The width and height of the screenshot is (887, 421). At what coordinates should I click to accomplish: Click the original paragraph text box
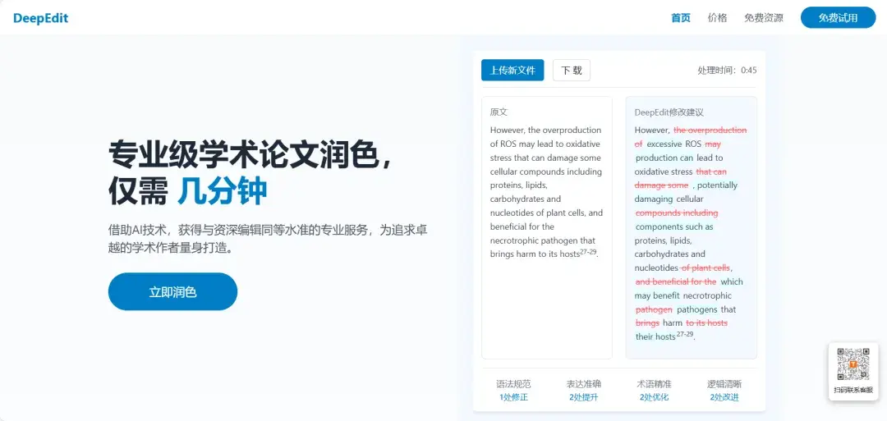[546, 228]
